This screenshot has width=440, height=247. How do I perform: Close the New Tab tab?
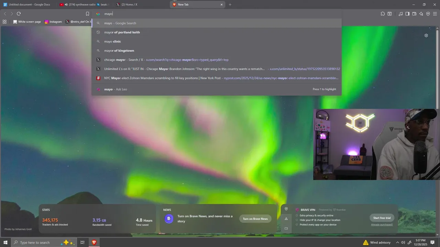pyautogui.click(x=221, y=4)
